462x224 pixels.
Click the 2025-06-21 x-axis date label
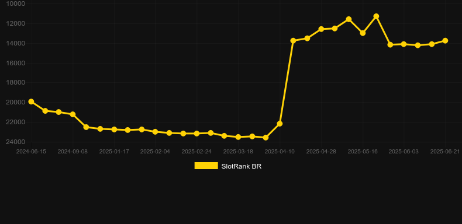click(x=445, y=152)
